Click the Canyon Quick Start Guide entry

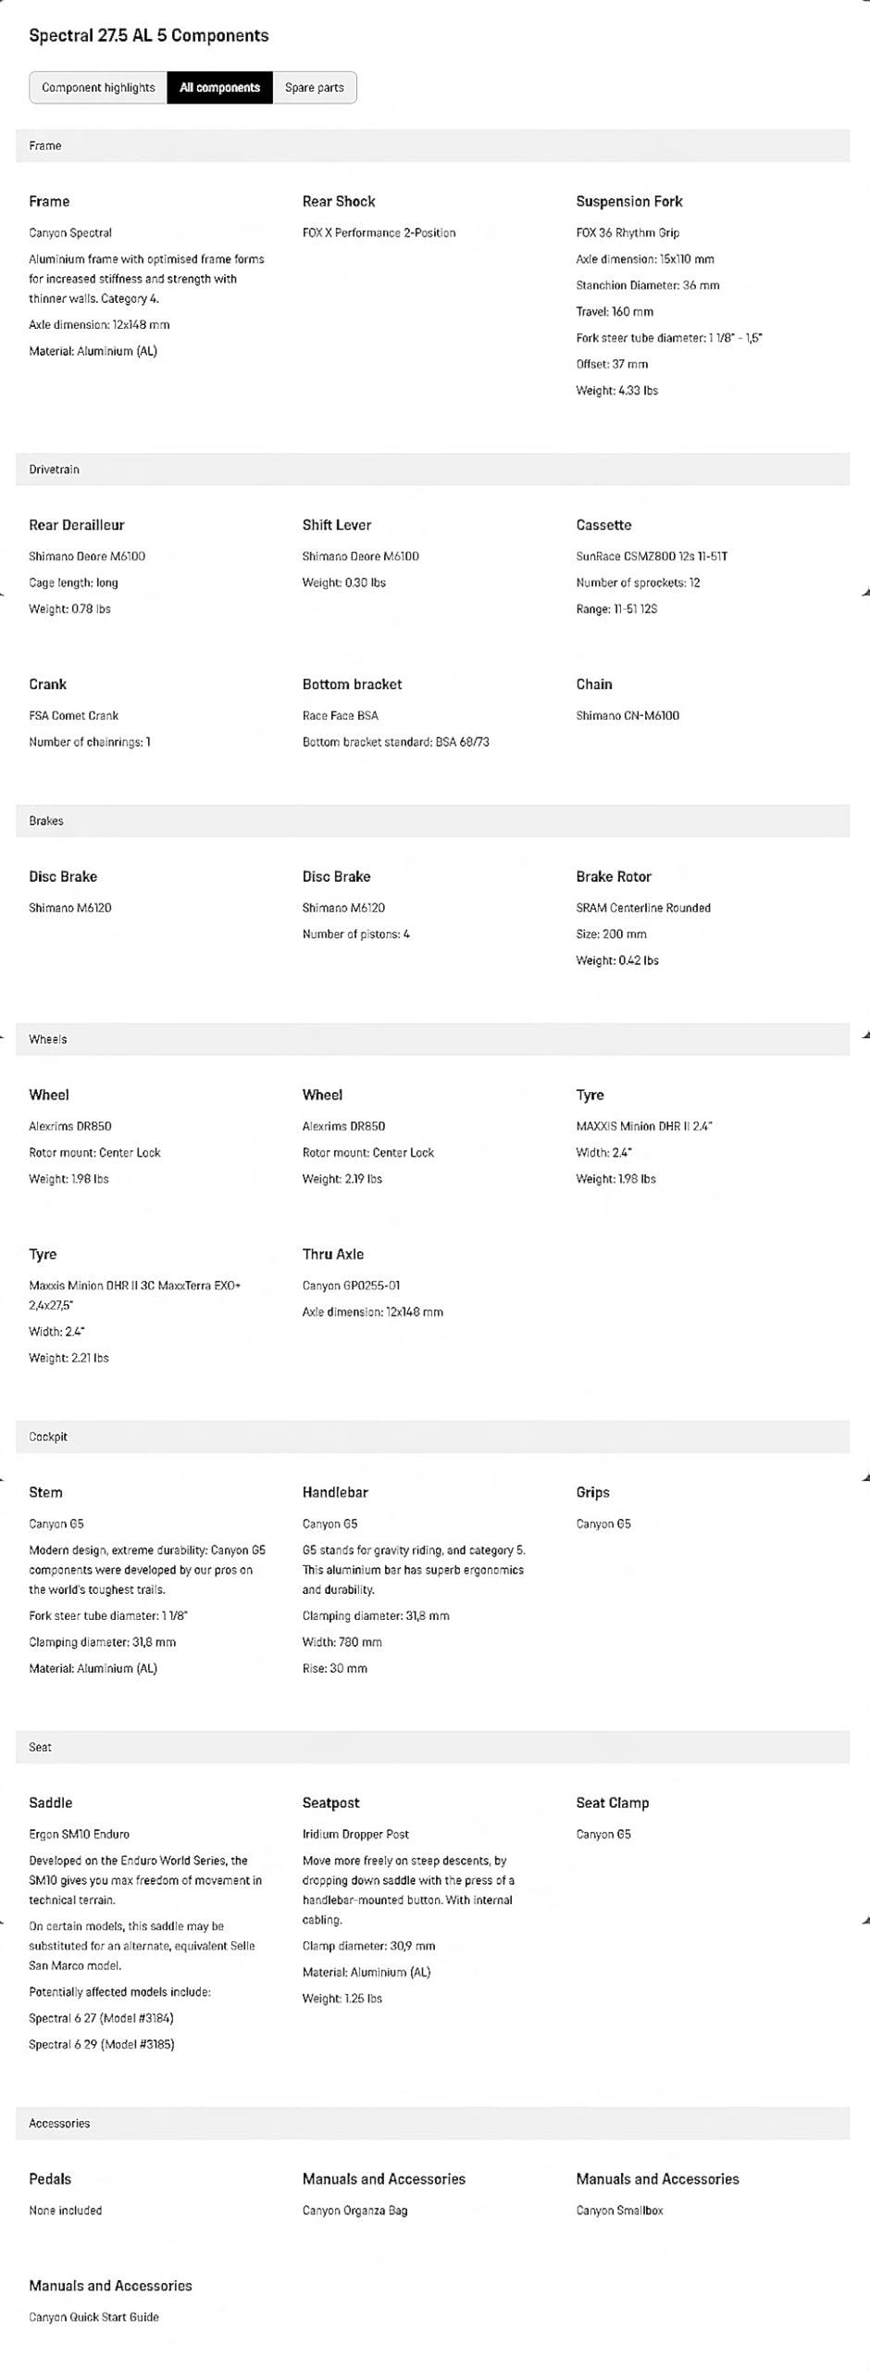pos(93,2317)
